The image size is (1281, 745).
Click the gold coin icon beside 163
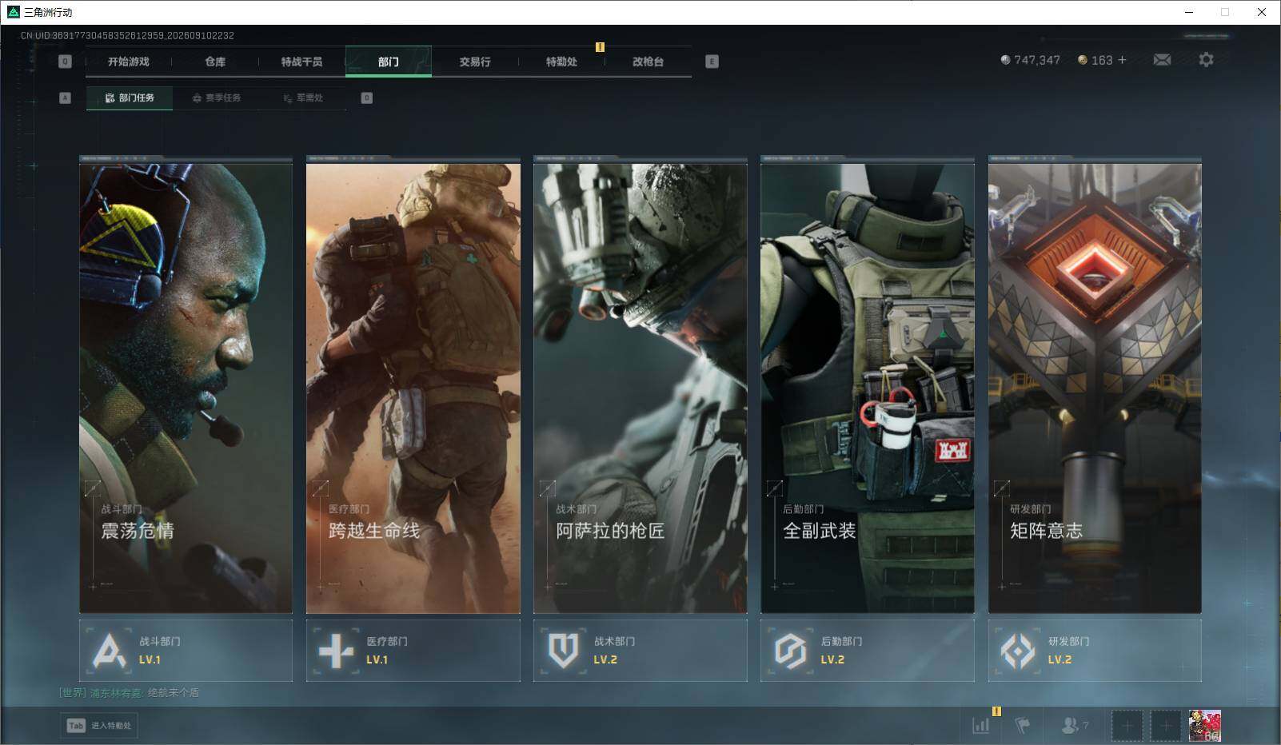[x=1083, y=60]
